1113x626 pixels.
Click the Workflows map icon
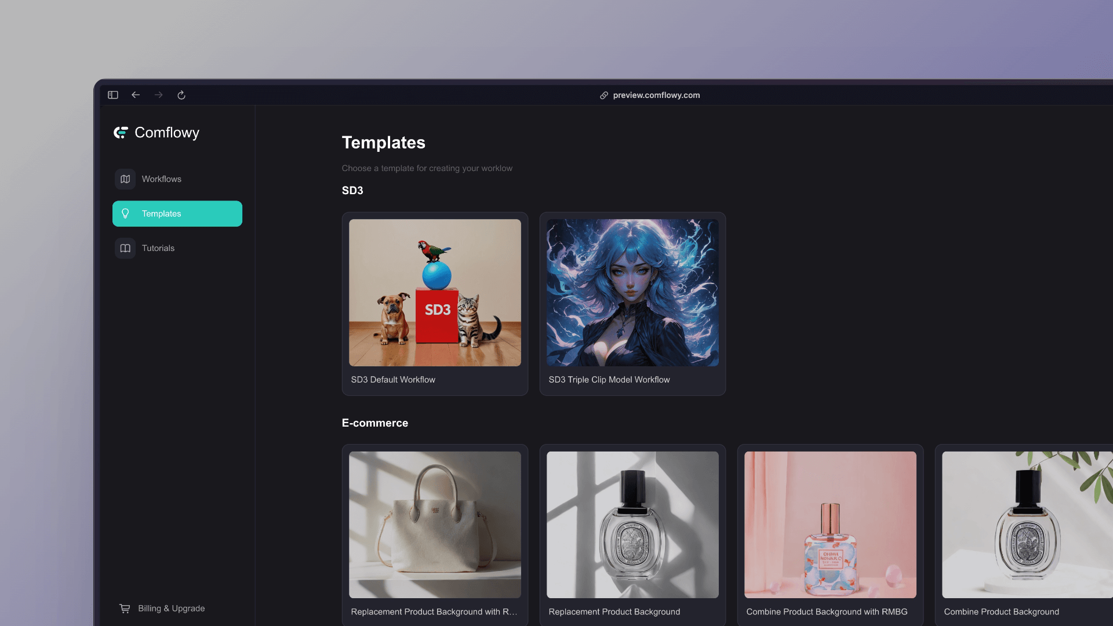[125, 179]
